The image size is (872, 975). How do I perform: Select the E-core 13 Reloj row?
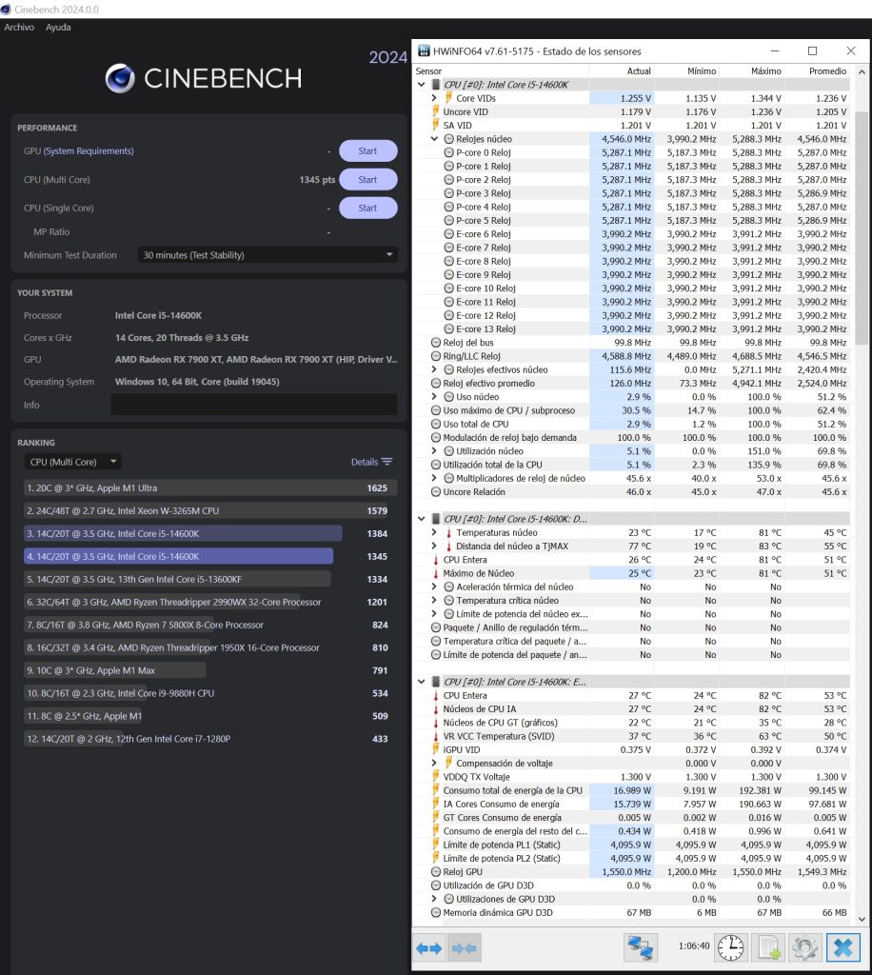(x=631, y=328)
